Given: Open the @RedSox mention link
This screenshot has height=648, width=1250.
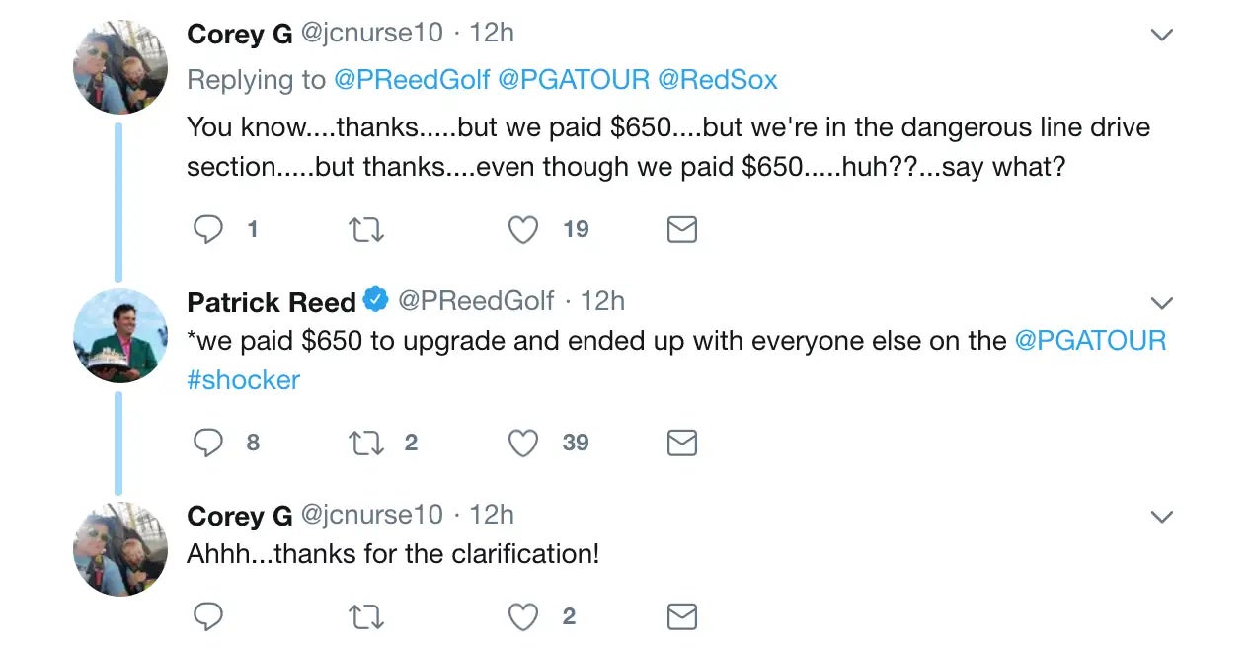Looking at the screenshot, I should point(718,80).
